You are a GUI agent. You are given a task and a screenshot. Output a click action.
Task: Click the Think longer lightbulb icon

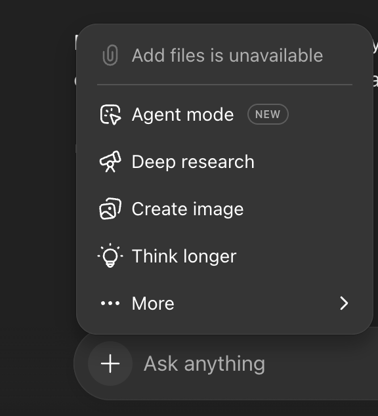[x=110, y=255]
